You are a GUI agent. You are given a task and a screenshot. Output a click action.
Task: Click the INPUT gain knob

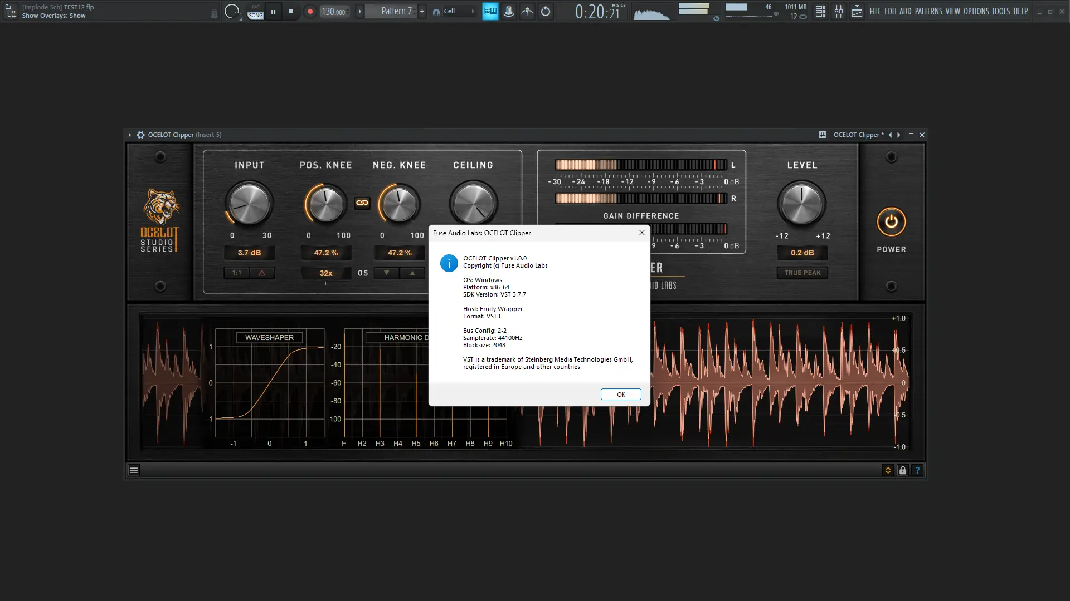click(x=249, y=203)
